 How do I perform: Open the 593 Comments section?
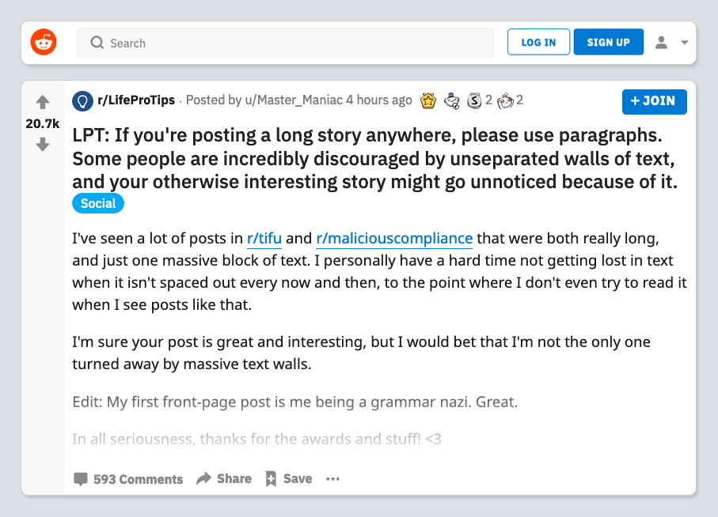tap(128, 479)
